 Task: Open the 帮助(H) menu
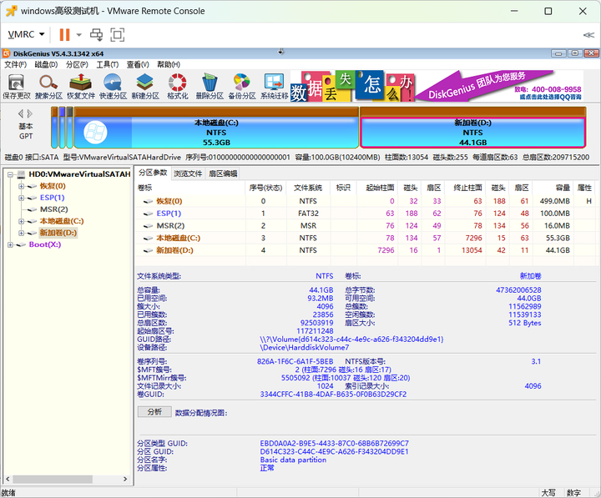pos(169,64)
